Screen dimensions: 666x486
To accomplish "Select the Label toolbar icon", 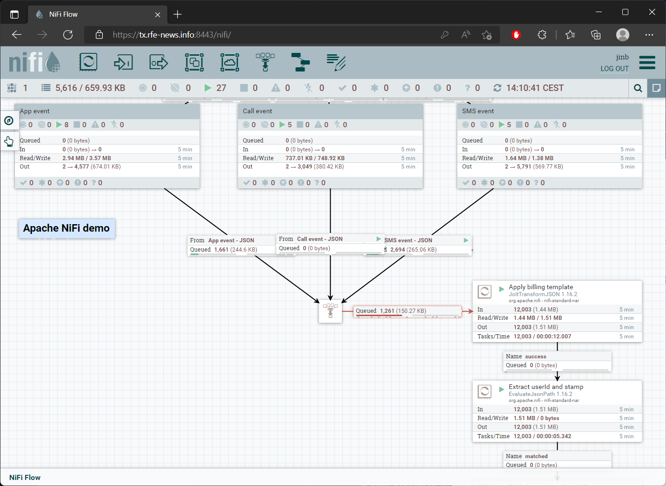I will pyautogui.click(x=336, y=62).
